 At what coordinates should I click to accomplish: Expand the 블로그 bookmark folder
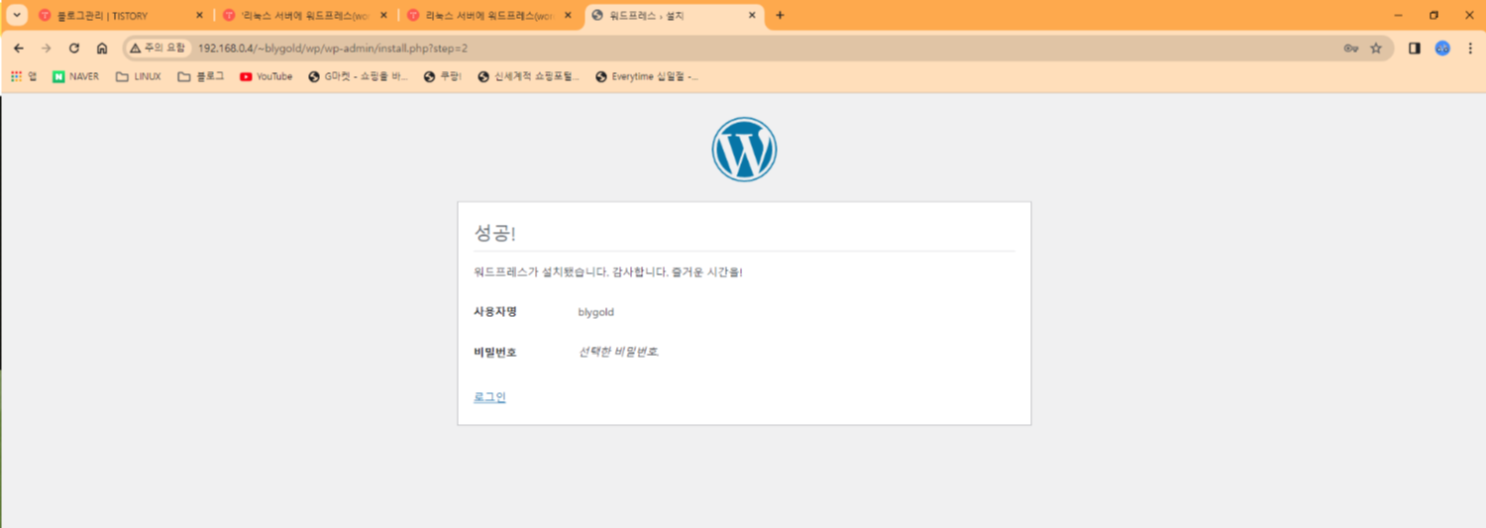[x=201, y=76]
